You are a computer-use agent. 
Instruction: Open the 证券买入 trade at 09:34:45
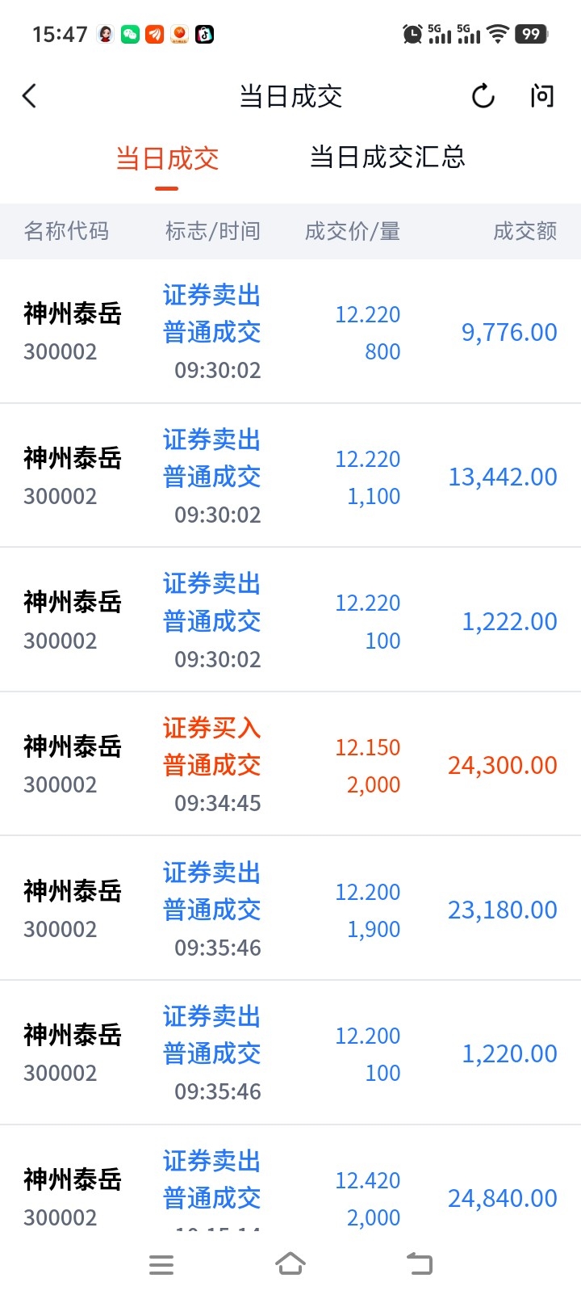tap(290, 764)
